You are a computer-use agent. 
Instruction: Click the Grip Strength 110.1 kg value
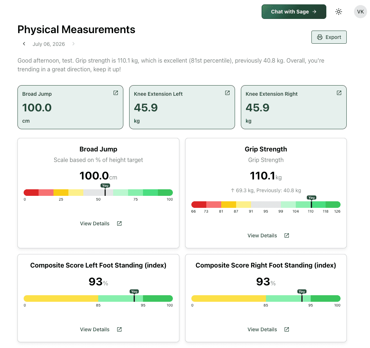[266, 176]
